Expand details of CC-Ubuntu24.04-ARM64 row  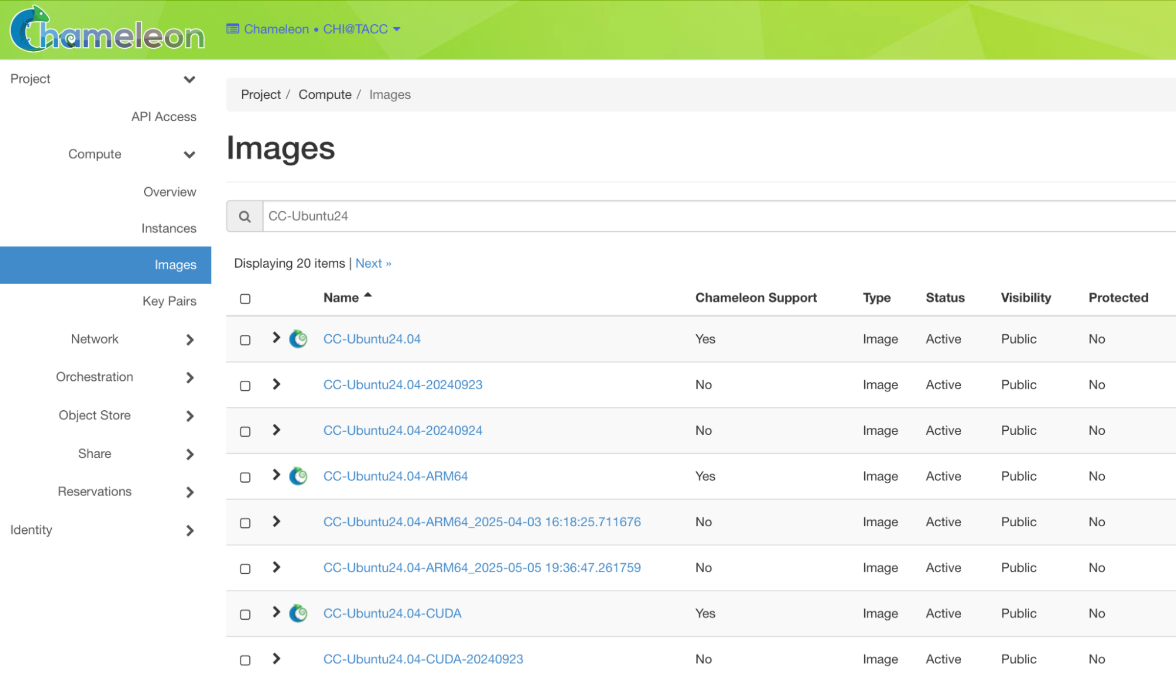[276, 474]
